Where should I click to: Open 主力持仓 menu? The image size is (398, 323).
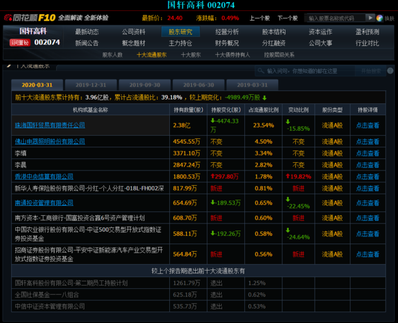(x=180, y=43)
